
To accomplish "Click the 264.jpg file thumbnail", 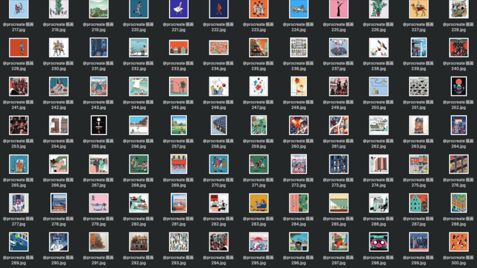I will click(x=458, y=125).
